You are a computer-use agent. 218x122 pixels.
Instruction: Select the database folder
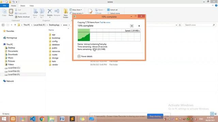(x=54, y=44)
